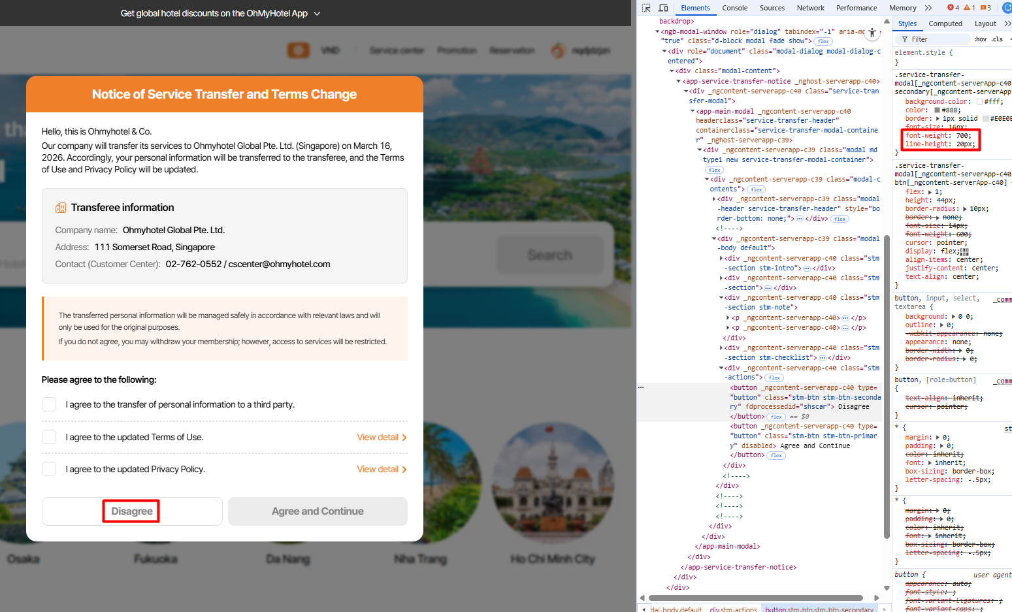Open the accessibility icon in Elements panel
Viewport: 1012px width, 612px height.
click(872, 32)
